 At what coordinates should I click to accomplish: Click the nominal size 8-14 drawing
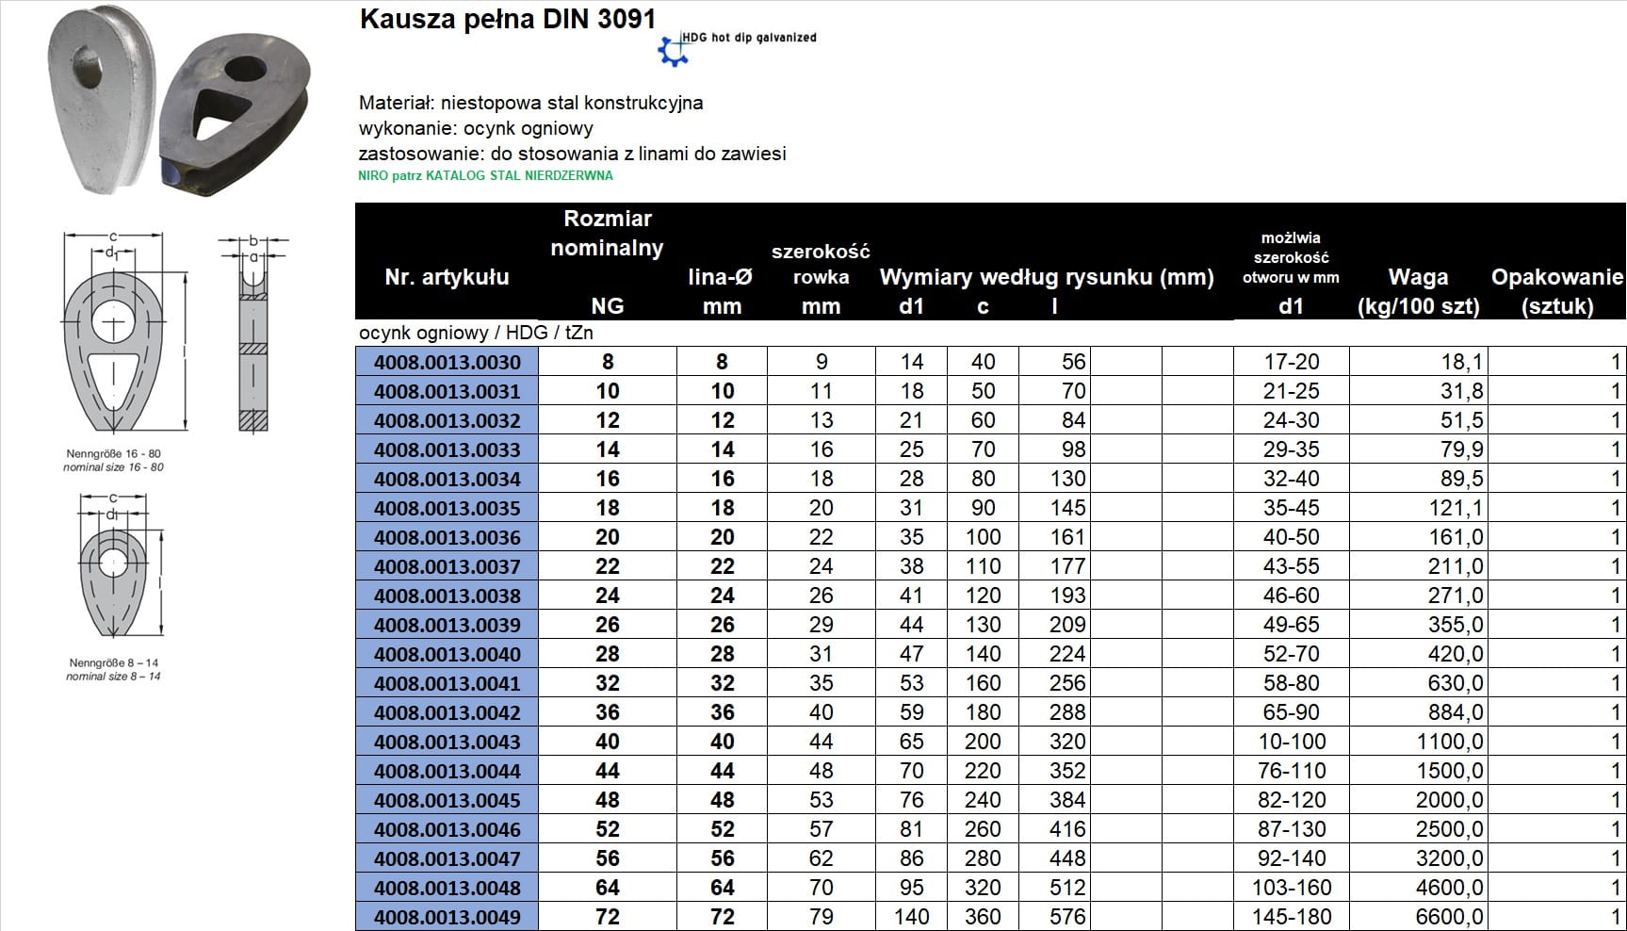(114, 567)
